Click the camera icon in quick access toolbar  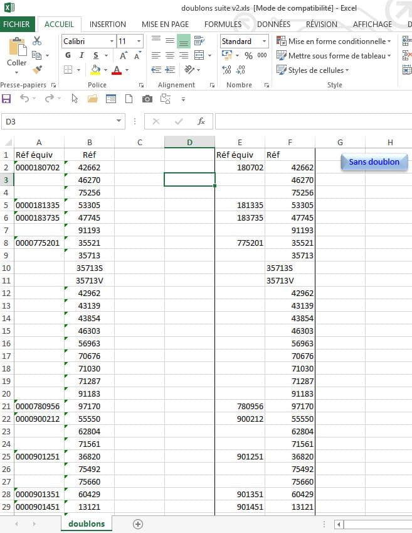coord(147,99)
